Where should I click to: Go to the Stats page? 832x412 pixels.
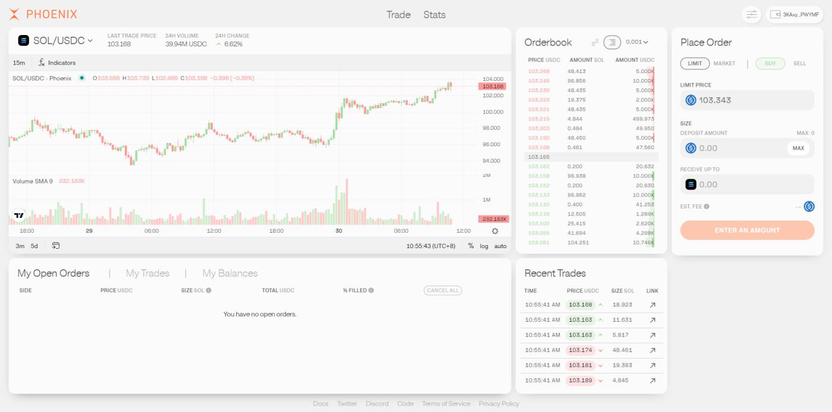pos(434,15)
